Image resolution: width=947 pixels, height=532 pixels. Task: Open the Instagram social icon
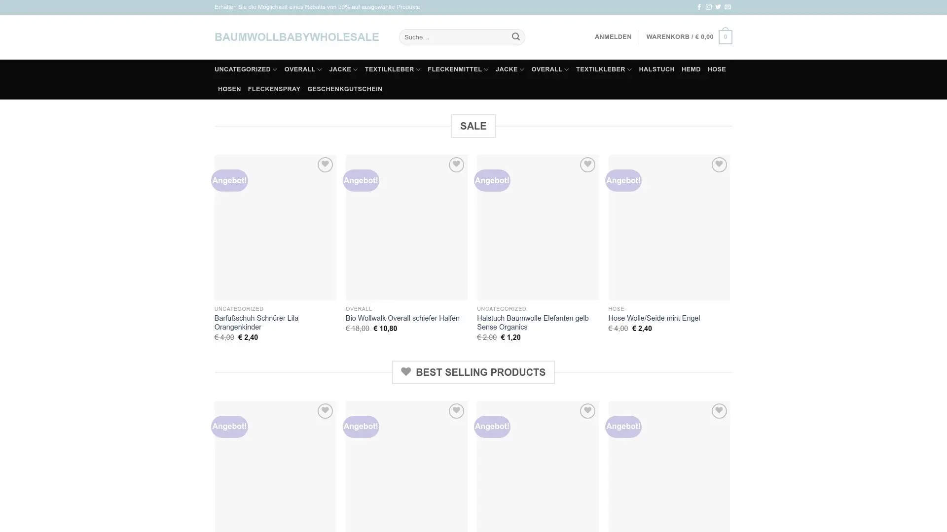click(708, 7)
